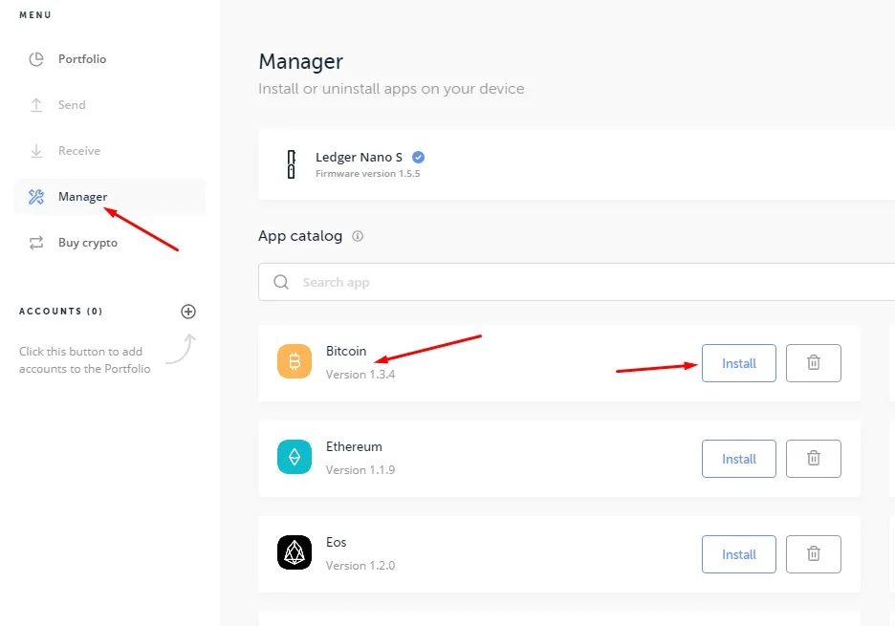This screenshot has width=895, height=626.
Task: Install the Eos app
Action: coord(738,554)
